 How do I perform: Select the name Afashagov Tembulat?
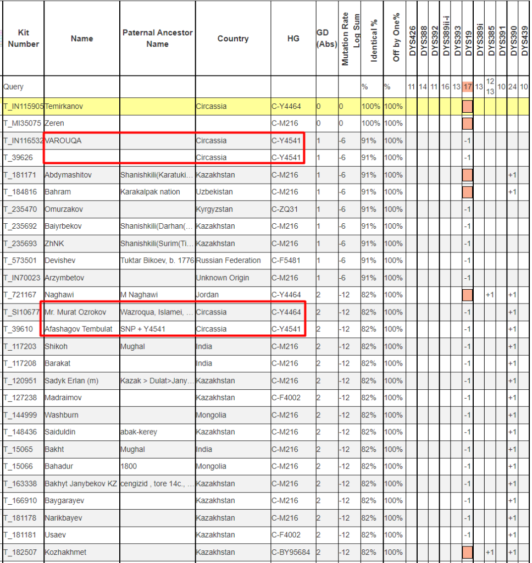(78, 329)
